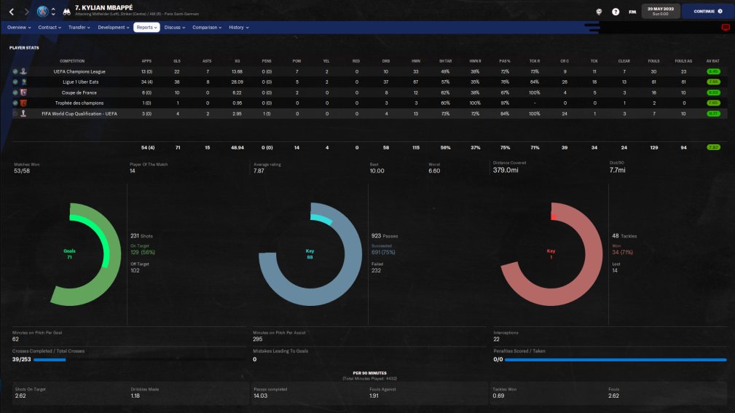Image resolution: width=735 pixels, height=413 pixels.
Task: Click the forward navigation arrow
Action: pyautogui.click(x=26, y=12)
